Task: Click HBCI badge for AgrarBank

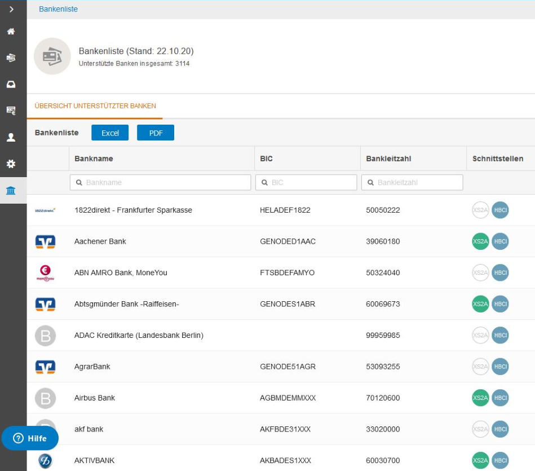Action: pos(500,367)
